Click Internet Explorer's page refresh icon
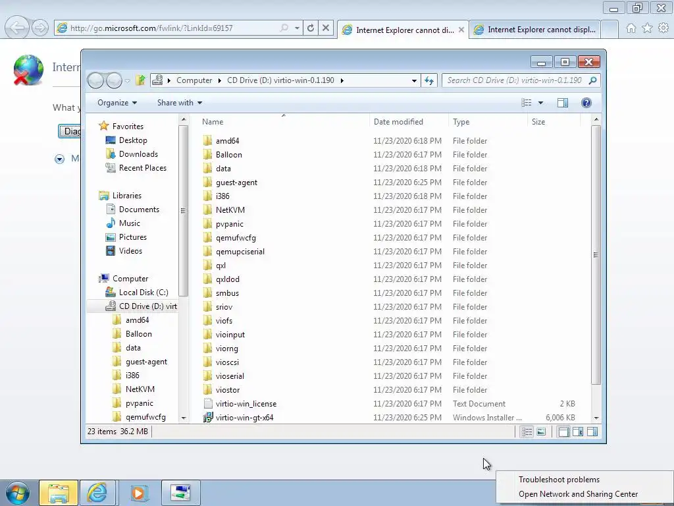 click(x=311, y=28)
